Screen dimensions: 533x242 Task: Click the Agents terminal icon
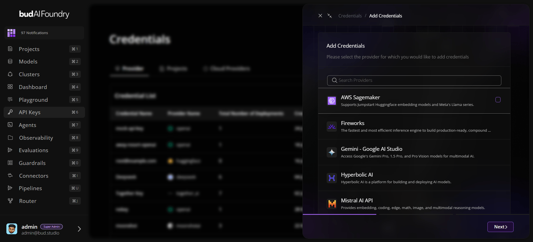point(10,125)
